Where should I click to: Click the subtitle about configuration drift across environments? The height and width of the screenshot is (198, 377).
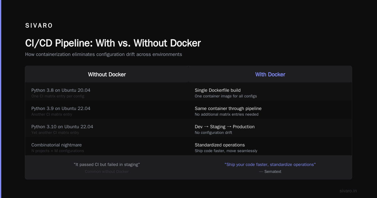(x=103, y=54)
